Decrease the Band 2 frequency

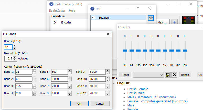[34, 80]
